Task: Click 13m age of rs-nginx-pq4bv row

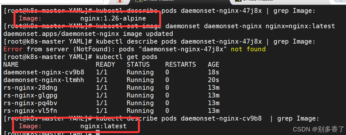Action: coord(214,103)
